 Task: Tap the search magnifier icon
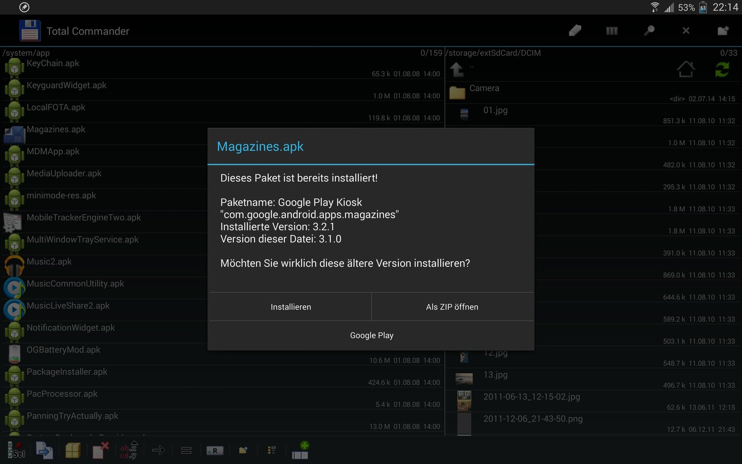(x=649, y=31)
